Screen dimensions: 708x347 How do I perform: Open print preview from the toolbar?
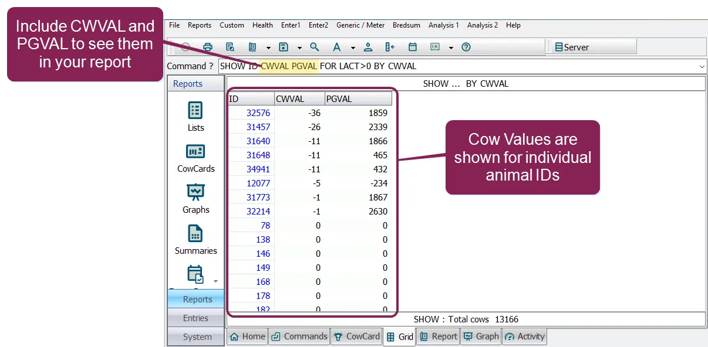[230, 47]
